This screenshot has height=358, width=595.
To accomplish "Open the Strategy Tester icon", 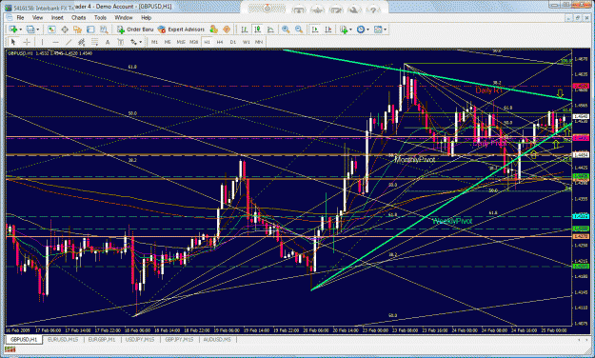I will tap(104, 30).
